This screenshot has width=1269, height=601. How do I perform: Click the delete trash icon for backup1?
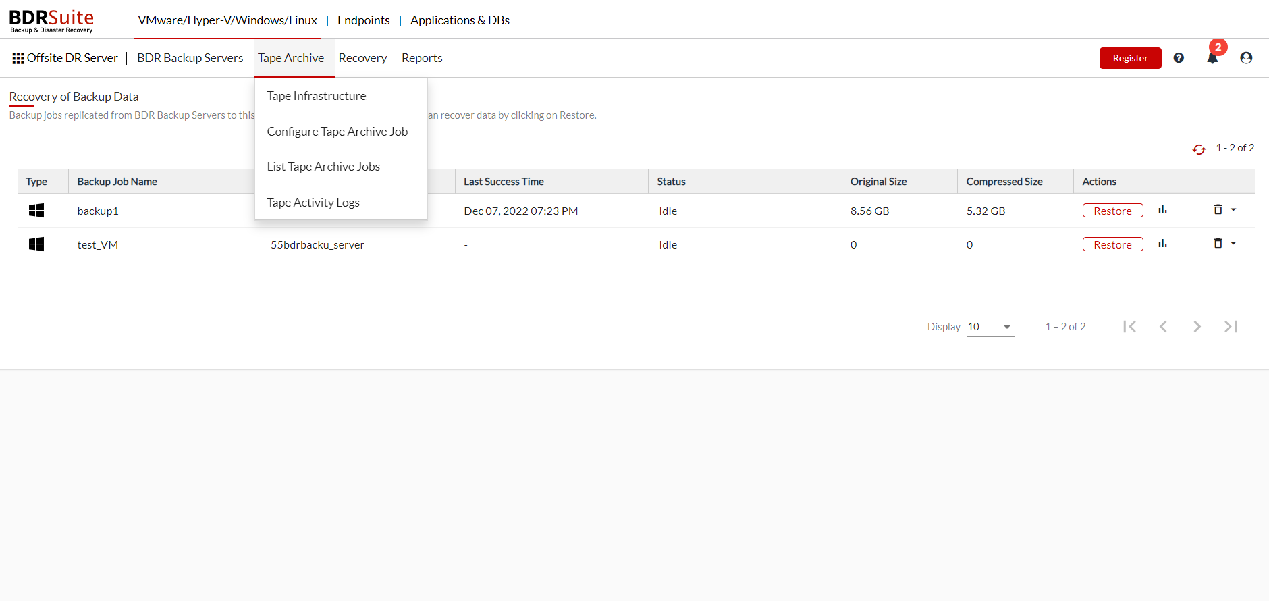pyautogui.click(x=1218, y=209)
